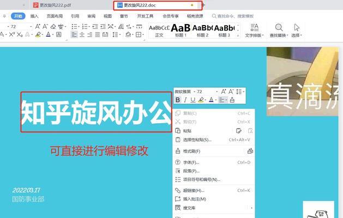Decrease font size in the ribbon
This screenshot has height=218, width=343.
(x=45, y=27)
